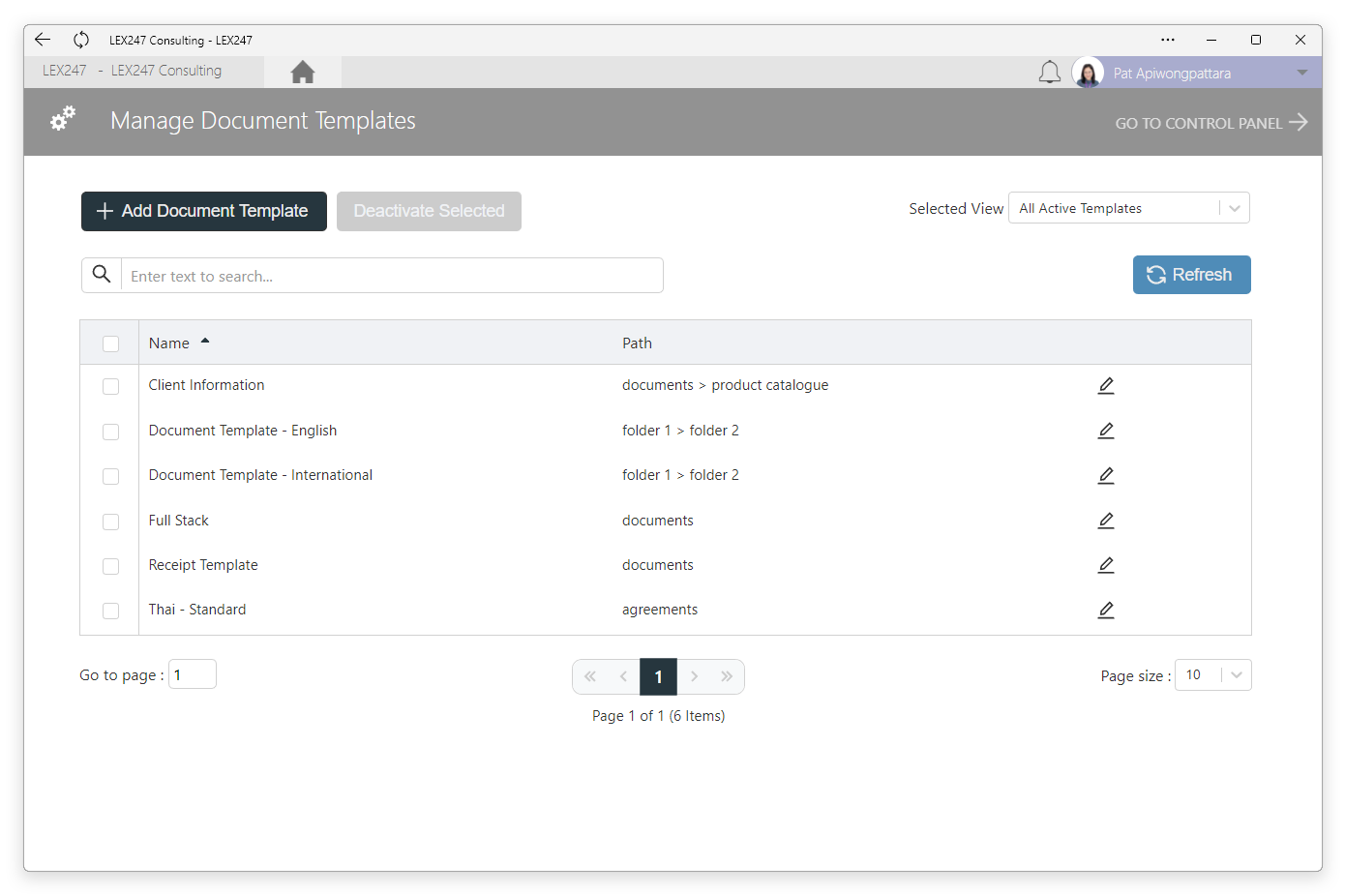The image size is (1345, 895).
Task: Maximize the LEX247 window
Action: pyautogui.click(x=1256, y=40)
